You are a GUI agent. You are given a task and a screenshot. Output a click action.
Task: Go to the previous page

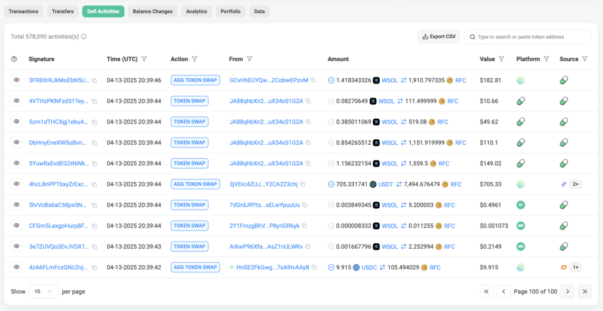[504, 292]
